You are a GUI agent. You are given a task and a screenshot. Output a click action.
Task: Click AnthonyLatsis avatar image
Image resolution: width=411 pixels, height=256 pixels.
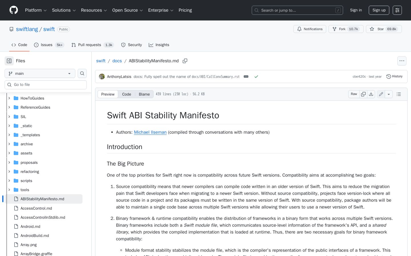click(x=102, y=77)
